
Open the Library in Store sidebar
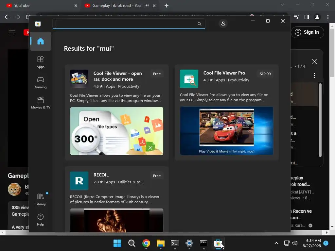click(40, 199)
